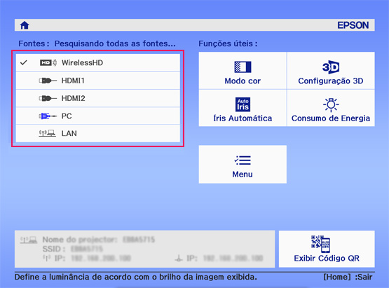
Task: Click the LAN network icon in sources
Action: coord(47,133)
